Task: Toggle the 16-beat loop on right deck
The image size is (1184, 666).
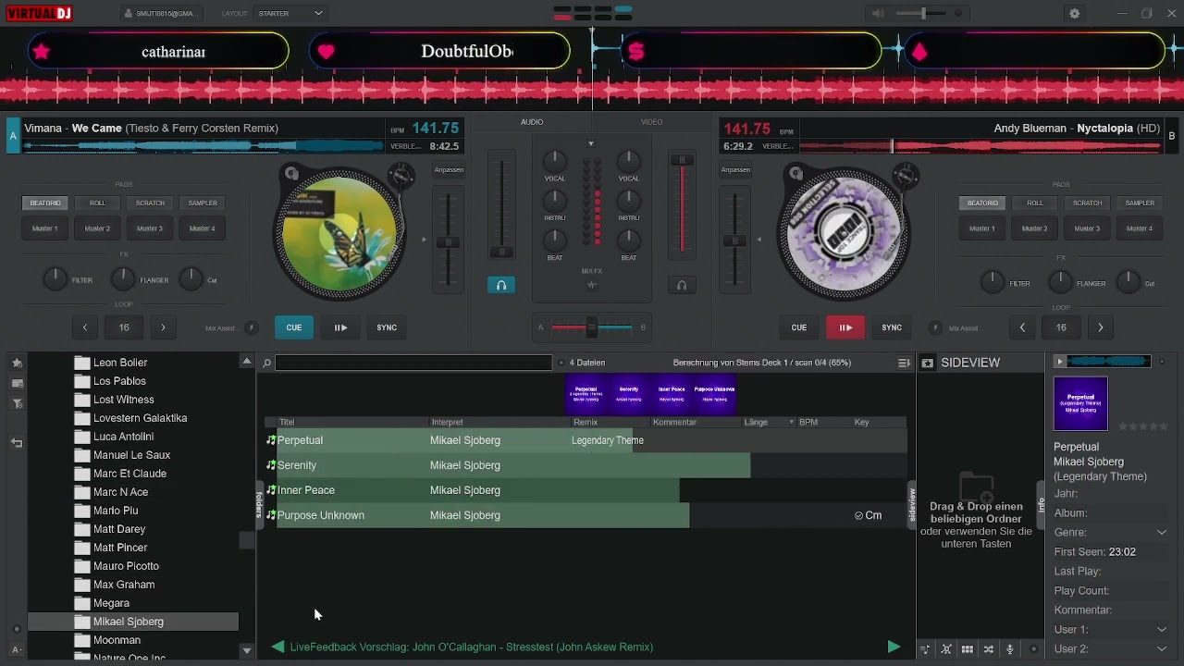Action: click(x=1061, y=327)
